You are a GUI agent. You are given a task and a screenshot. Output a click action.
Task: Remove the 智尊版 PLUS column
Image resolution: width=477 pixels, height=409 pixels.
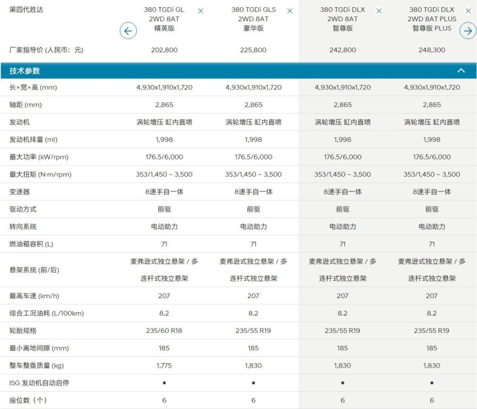[x=468, y=11]
